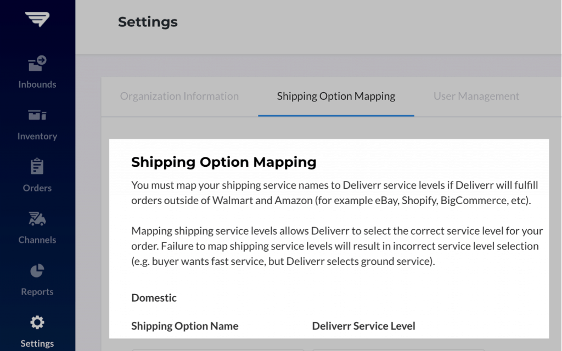This screenshot has height=351, width=562.
Task: Click the Deliverr Service Level column header
Action: pos(363,326)
